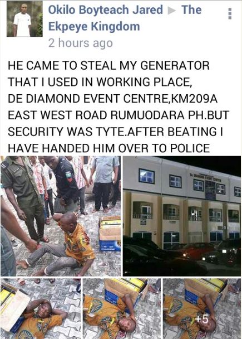Open the three-dot post options menu
This screenshot has height=339, width=242.
coord(230,13)
